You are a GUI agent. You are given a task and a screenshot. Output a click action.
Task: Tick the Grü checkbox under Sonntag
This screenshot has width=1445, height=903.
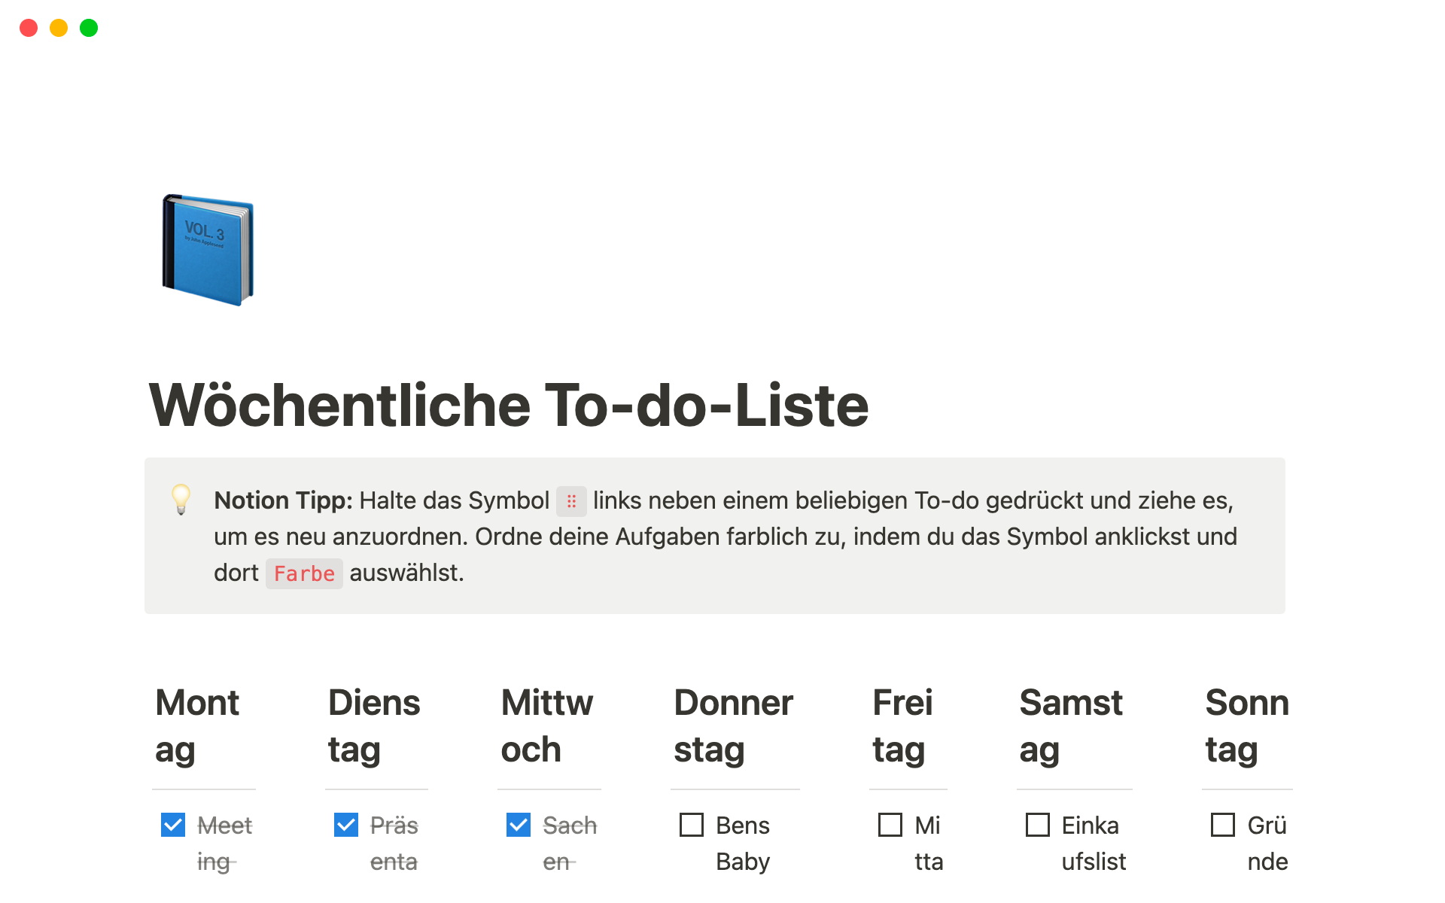point(1223,825)
